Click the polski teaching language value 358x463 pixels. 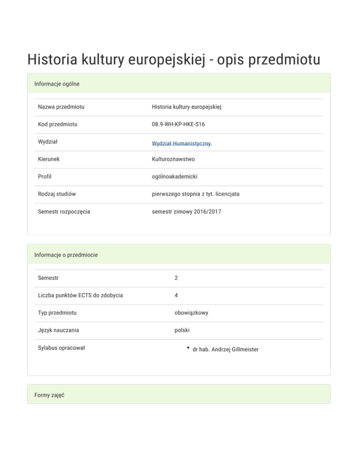click(x=182, y=330)
